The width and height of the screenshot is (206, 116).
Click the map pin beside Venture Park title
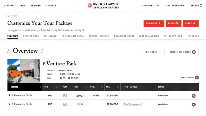[x=44, y=64]
